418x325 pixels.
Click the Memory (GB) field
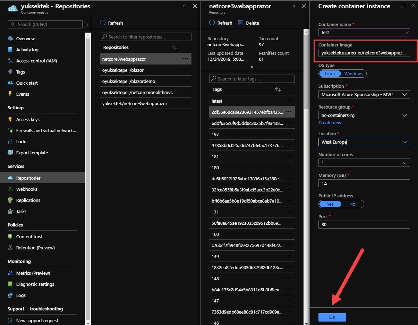click(364, 183)
